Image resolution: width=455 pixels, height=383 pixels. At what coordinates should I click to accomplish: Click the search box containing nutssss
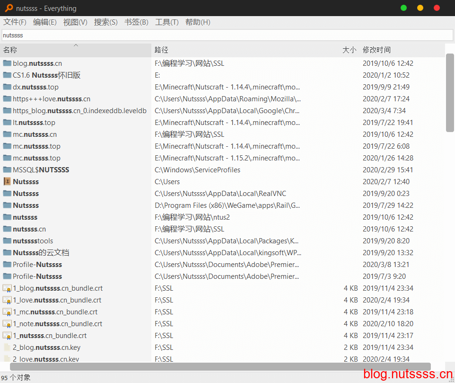click(227, 36)
